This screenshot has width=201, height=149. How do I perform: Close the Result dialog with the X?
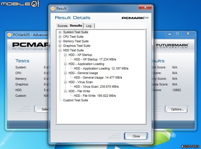[x=145, y=7]
